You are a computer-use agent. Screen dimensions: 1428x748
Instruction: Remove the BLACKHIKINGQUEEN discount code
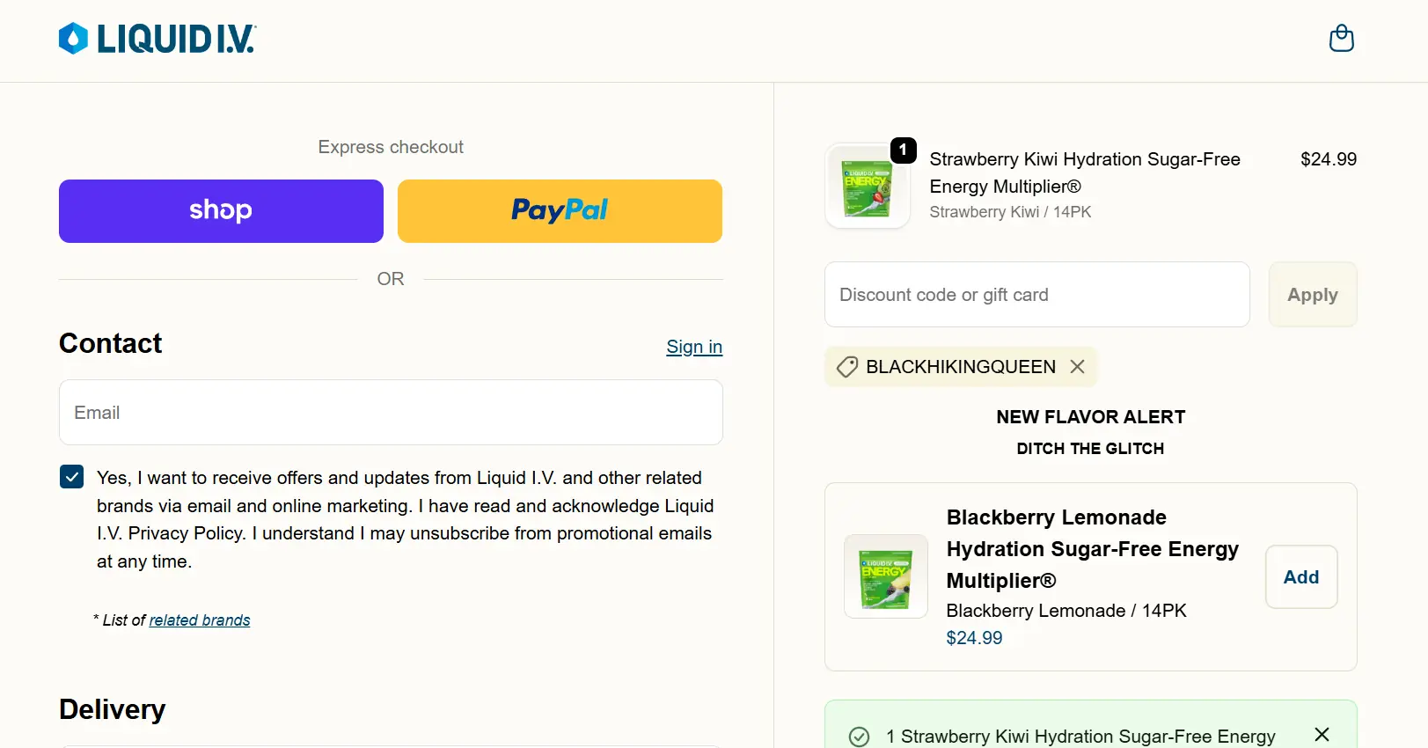pyautogui.click(x=1077, y=367)
